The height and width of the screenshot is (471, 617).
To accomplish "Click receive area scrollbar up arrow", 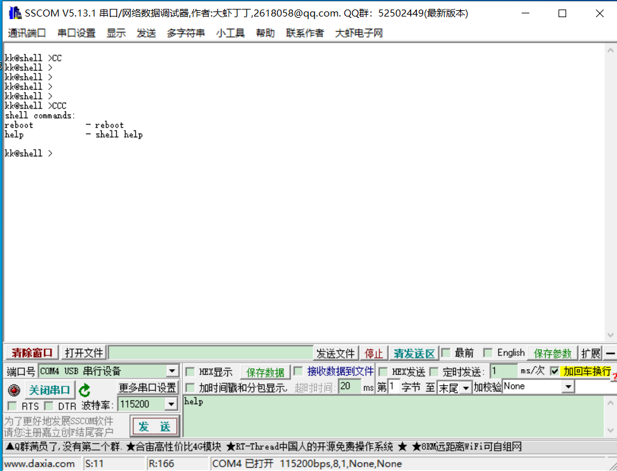I will click(x=610, y=50).
